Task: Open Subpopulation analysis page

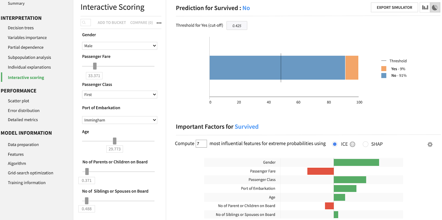Action: [x=29, y=57]
